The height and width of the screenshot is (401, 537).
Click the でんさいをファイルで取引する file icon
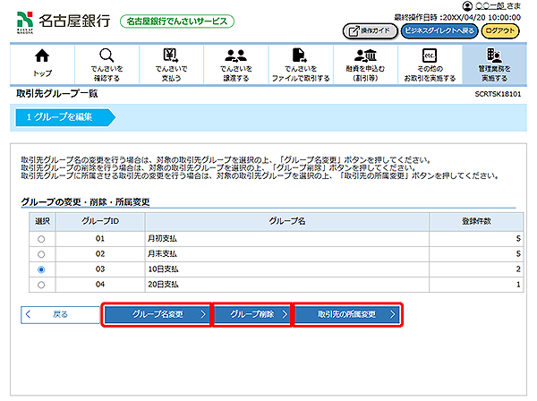pos(300,57)
